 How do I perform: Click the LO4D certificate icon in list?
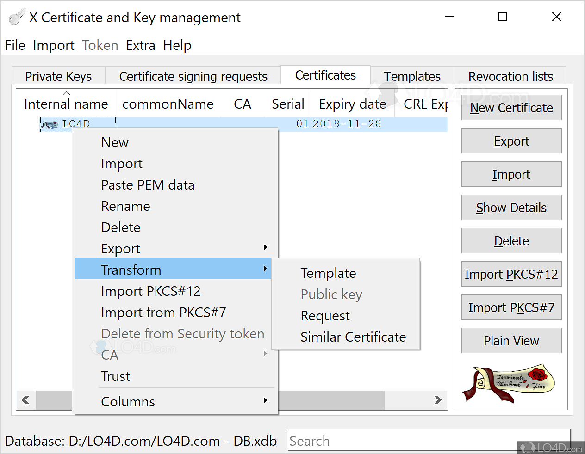[50, 124]
